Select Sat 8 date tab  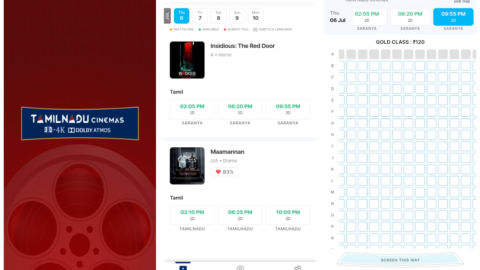(219, 16)
